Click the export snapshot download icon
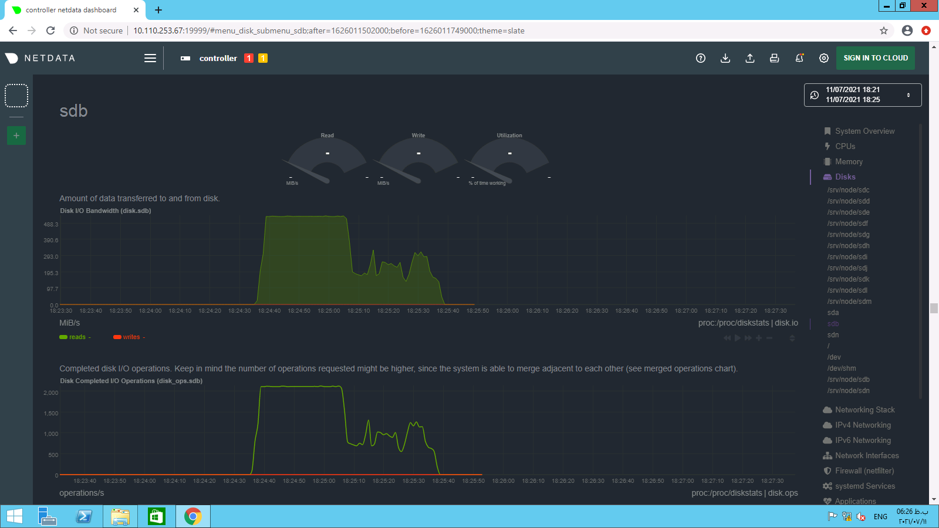 pos(725,58)
